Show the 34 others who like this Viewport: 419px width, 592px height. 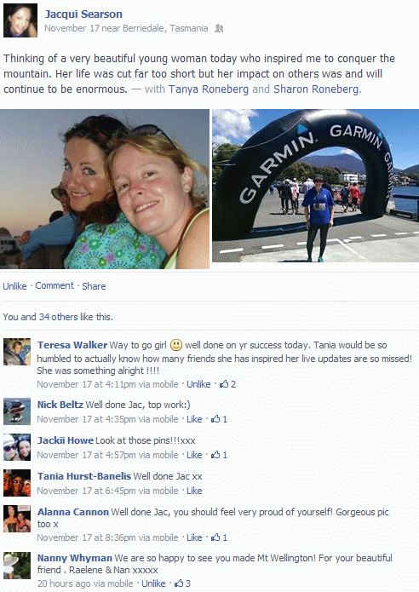[58, 317]
